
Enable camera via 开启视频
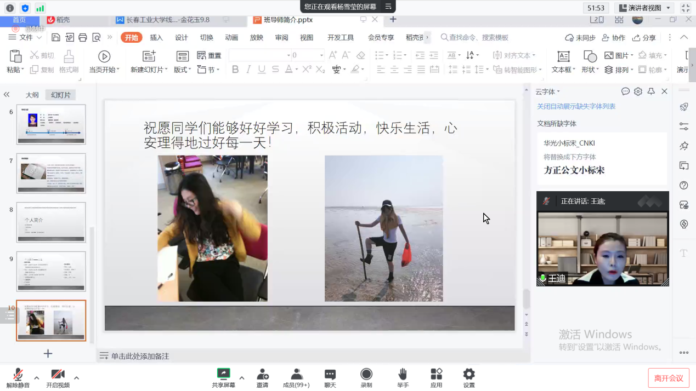click(x=58, y=377)
